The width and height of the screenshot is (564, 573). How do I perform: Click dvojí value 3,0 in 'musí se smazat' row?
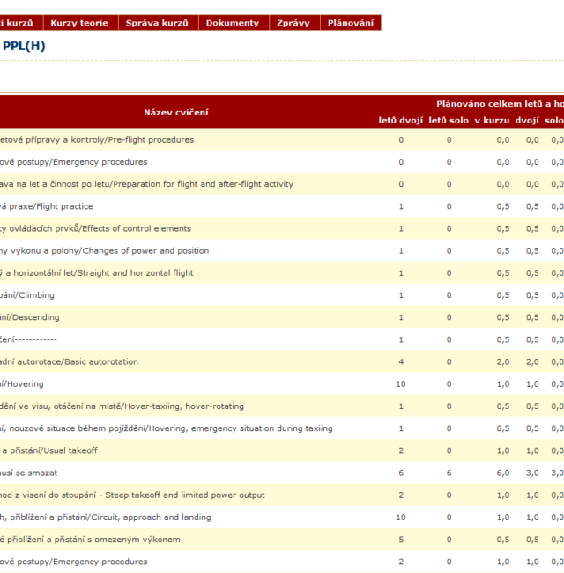[x=532, y=473]
